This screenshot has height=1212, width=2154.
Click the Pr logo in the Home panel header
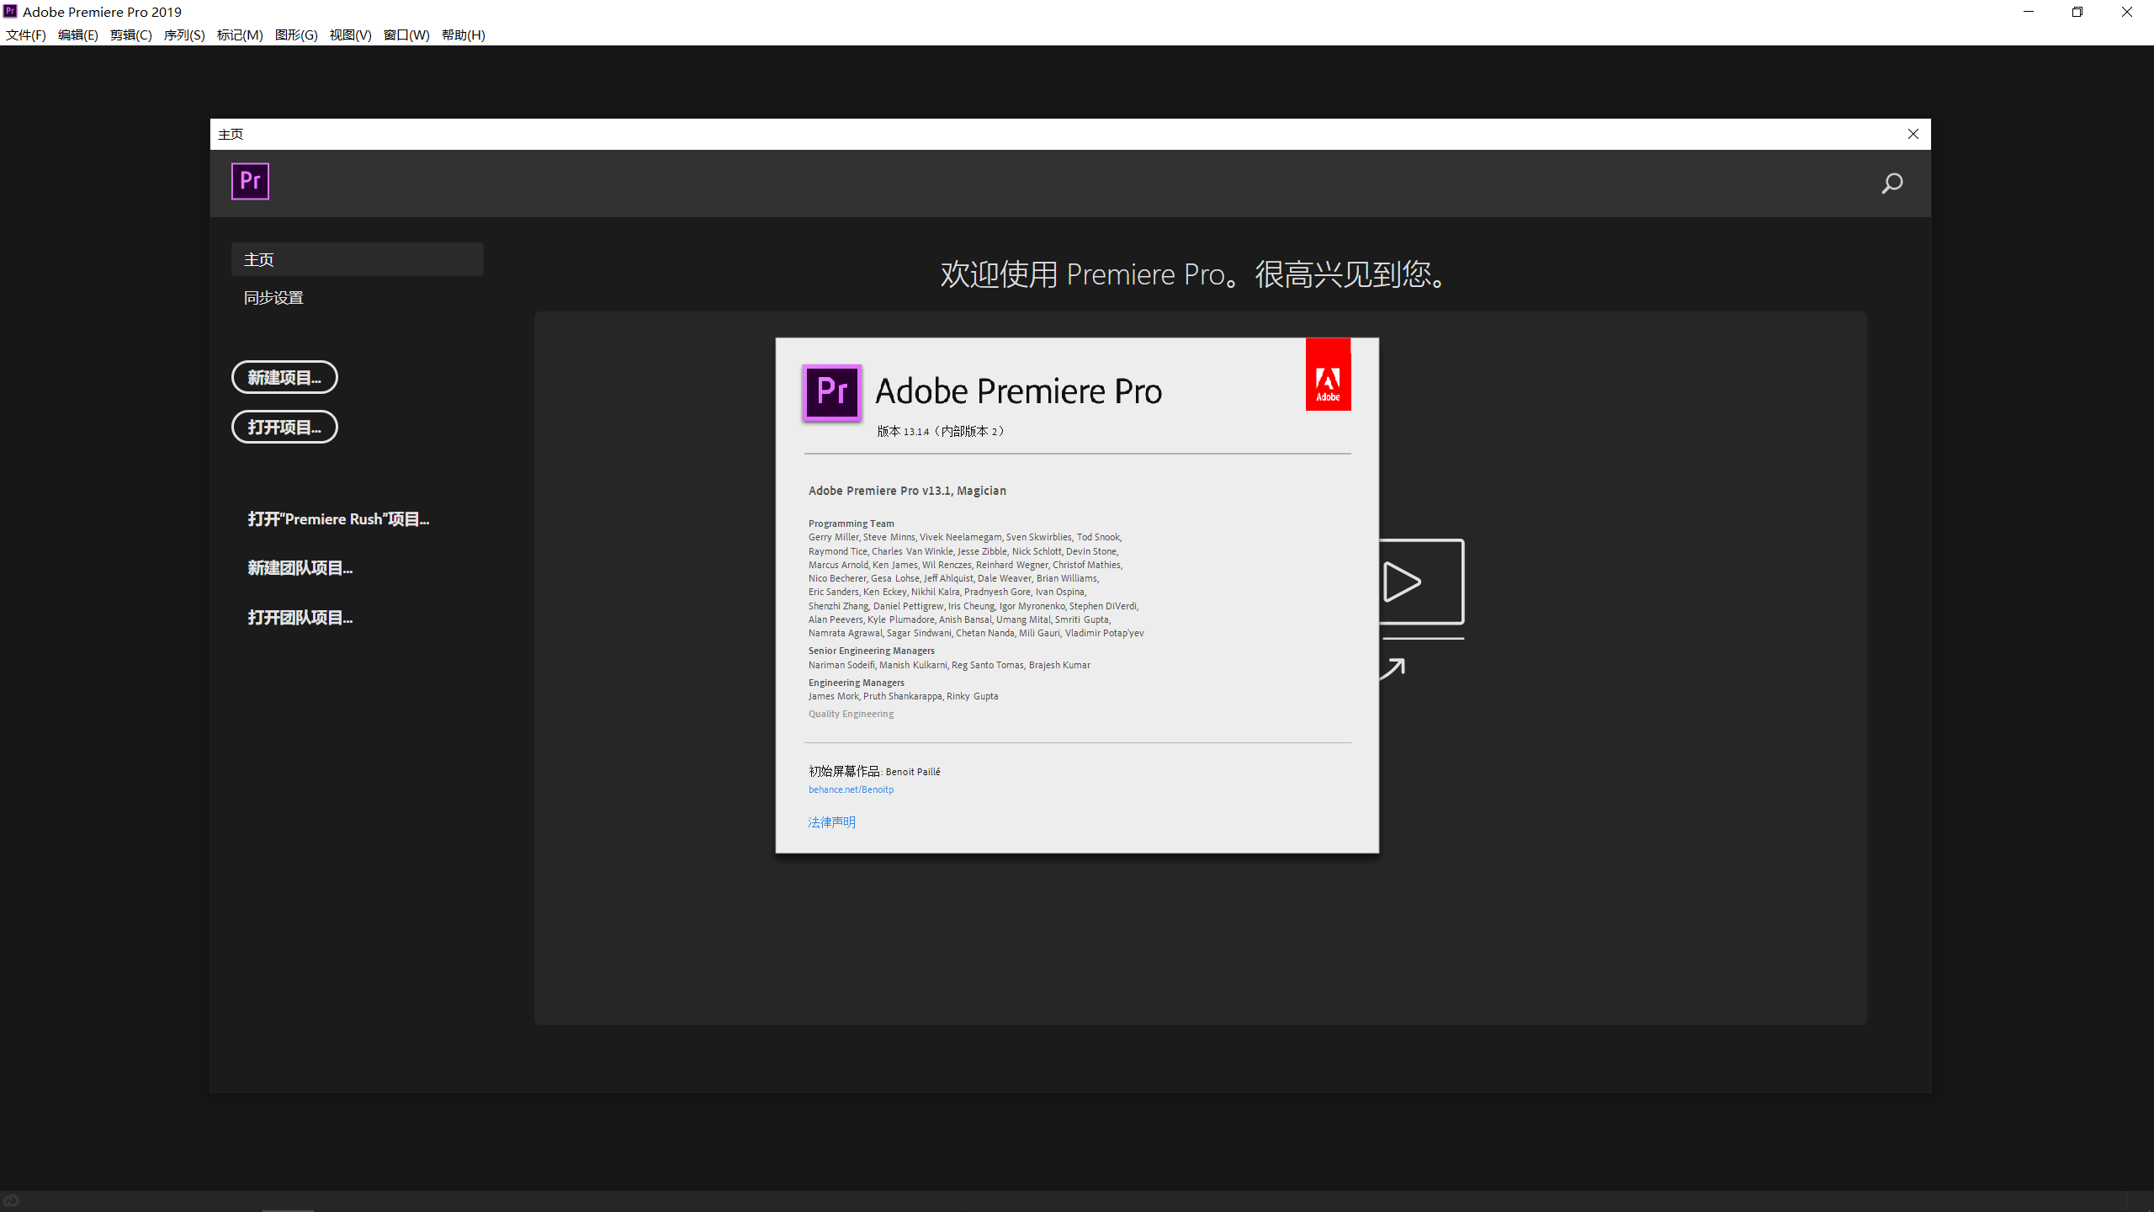coord(250,181)
